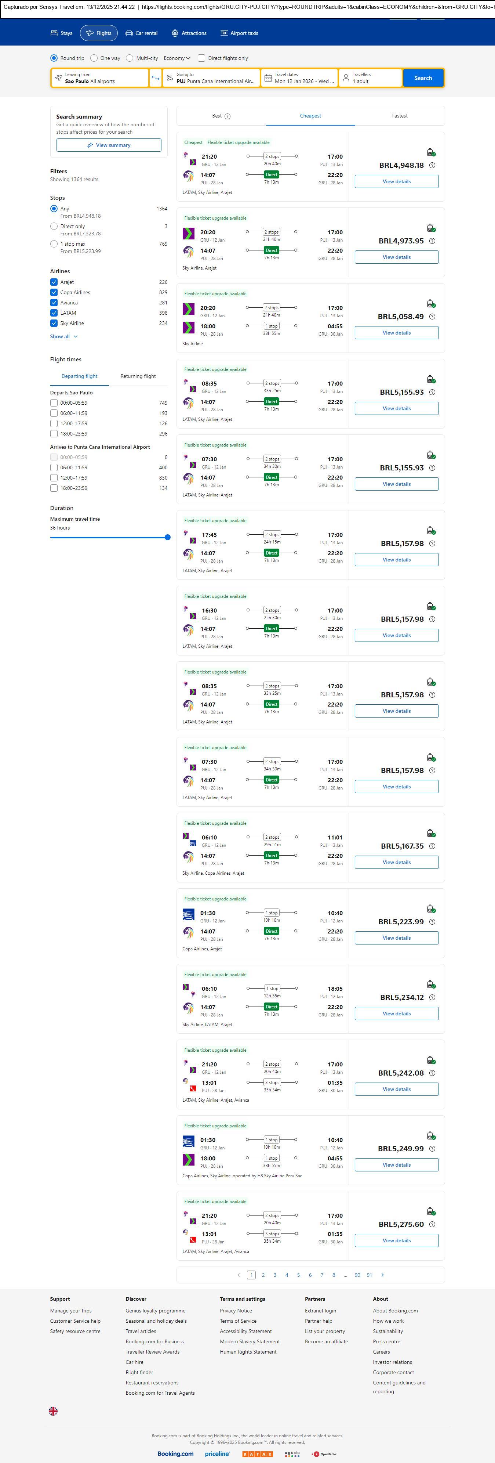Click View summary button in Search summary

tap(108, 145)
